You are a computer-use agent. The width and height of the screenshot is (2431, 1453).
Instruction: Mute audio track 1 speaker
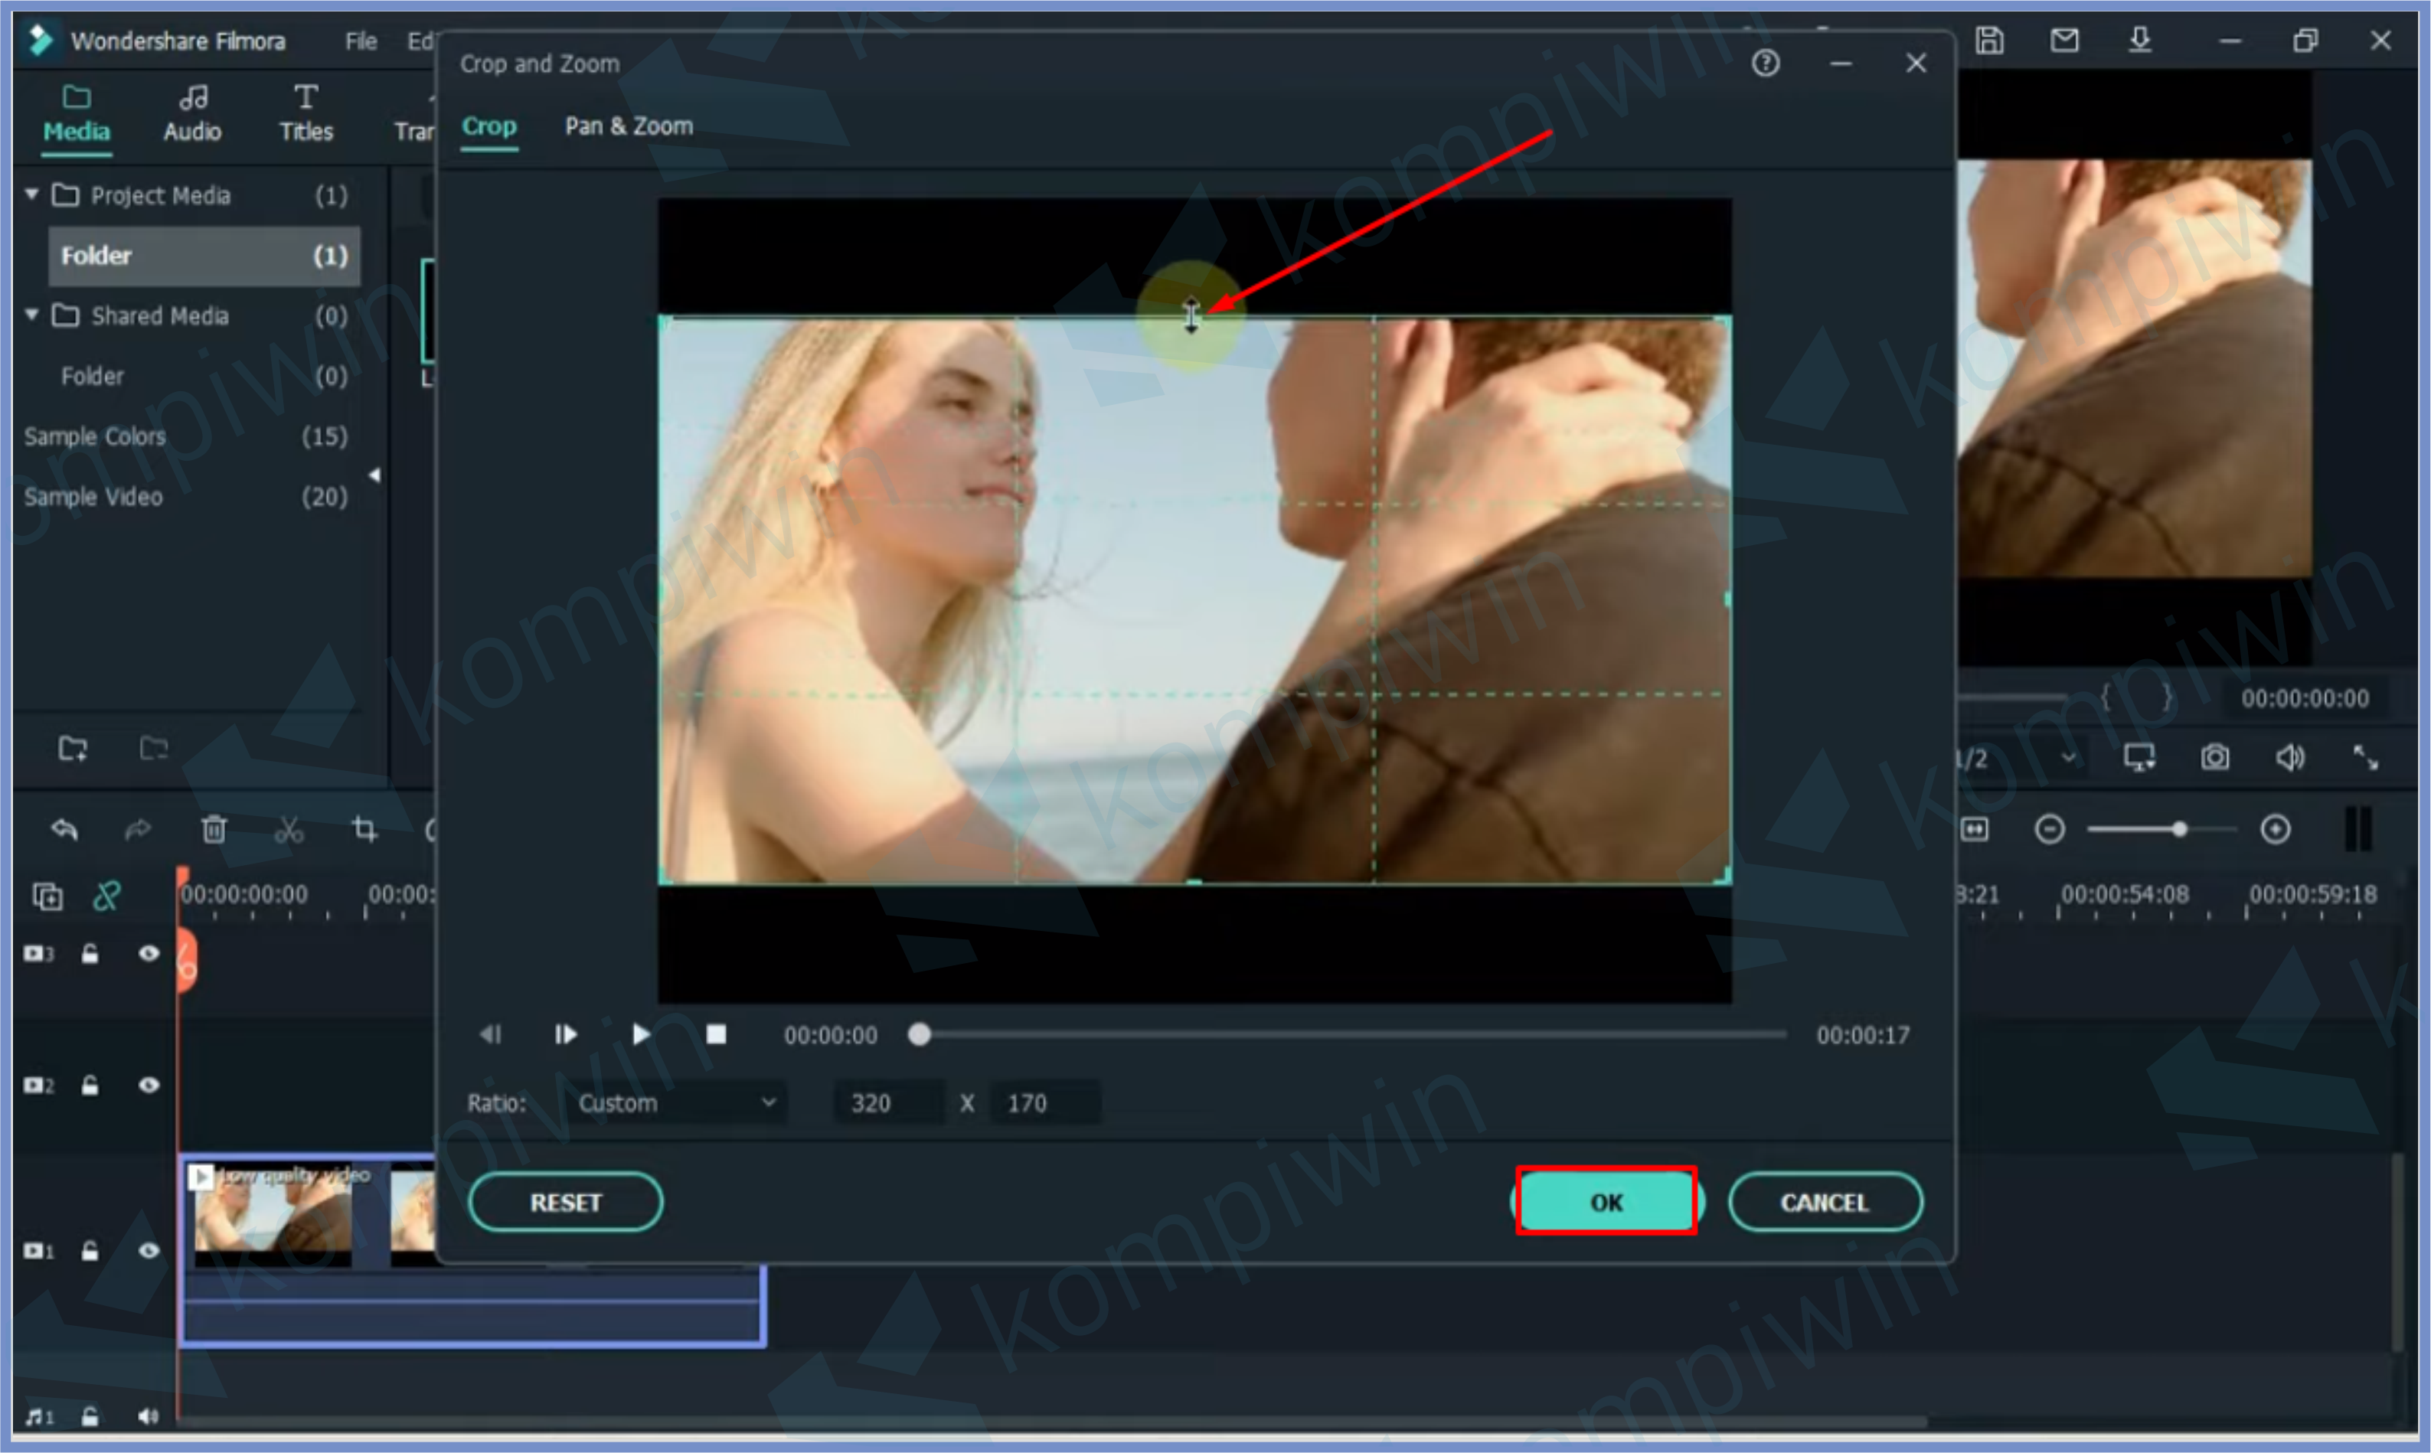tap(149, 1417)
